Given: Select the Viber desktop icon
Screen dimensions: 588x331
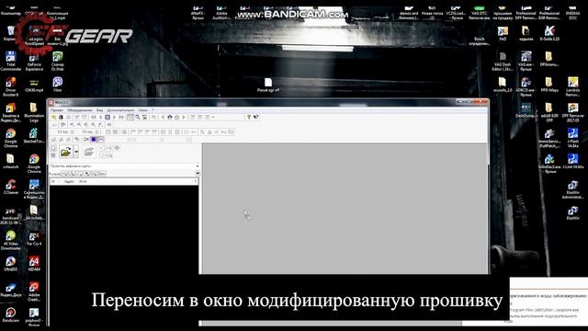Looking at the screenshot, I should (57, 84).
